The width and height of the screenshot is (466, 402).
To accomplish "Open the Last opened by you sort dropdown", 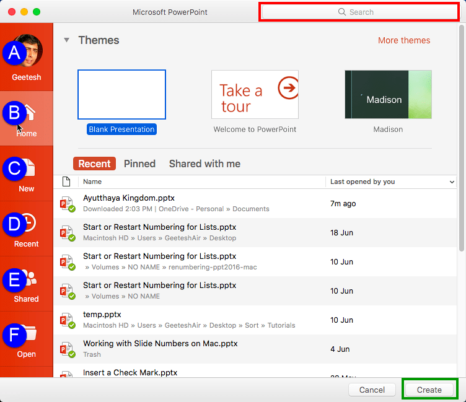I will [x=451, y=182].
